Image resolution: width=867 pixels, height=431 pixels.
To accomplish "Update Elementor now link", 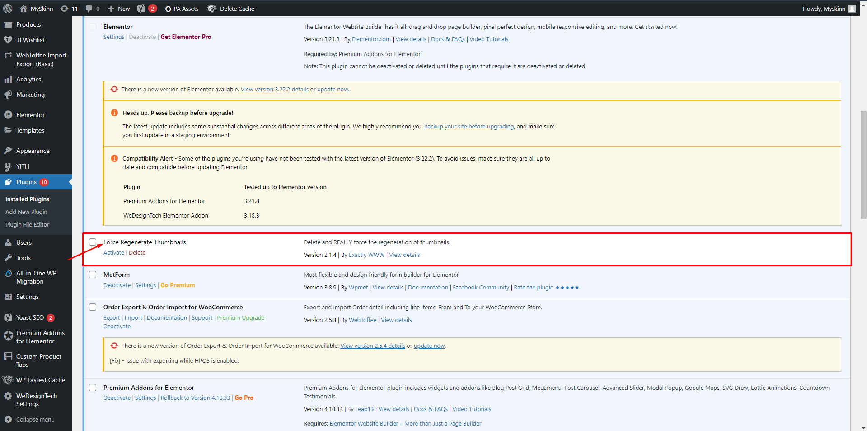I will tap(333, 90).
